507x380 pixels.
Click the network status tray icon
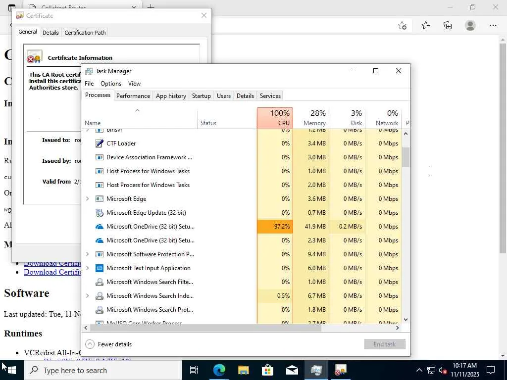(431, 370)
